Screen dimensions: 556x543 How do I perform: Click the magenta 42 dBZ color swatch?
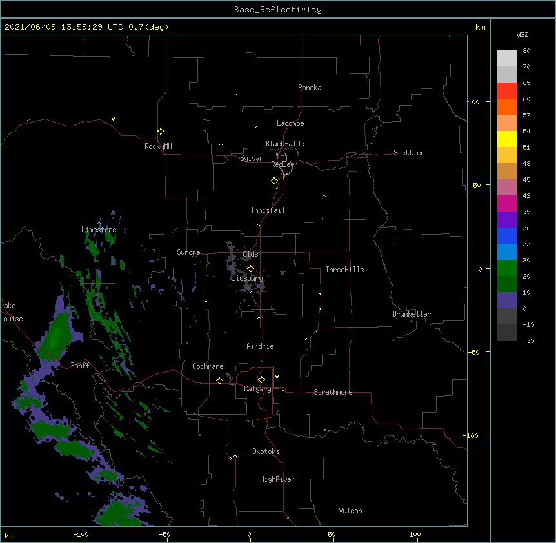507,203
